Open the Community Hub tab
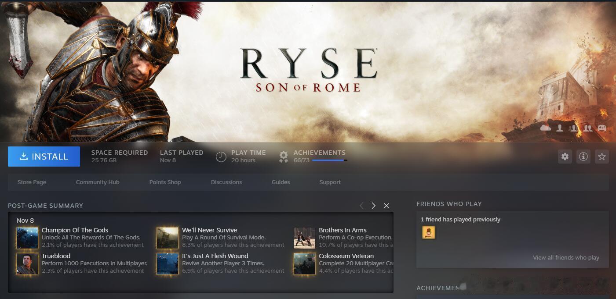 [x=98, y=182]
